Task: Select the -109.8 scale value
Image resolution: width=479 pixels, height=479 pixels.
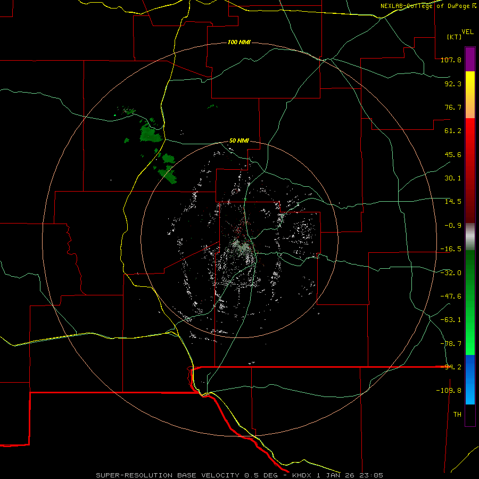Action: click(x=449, y=391)
